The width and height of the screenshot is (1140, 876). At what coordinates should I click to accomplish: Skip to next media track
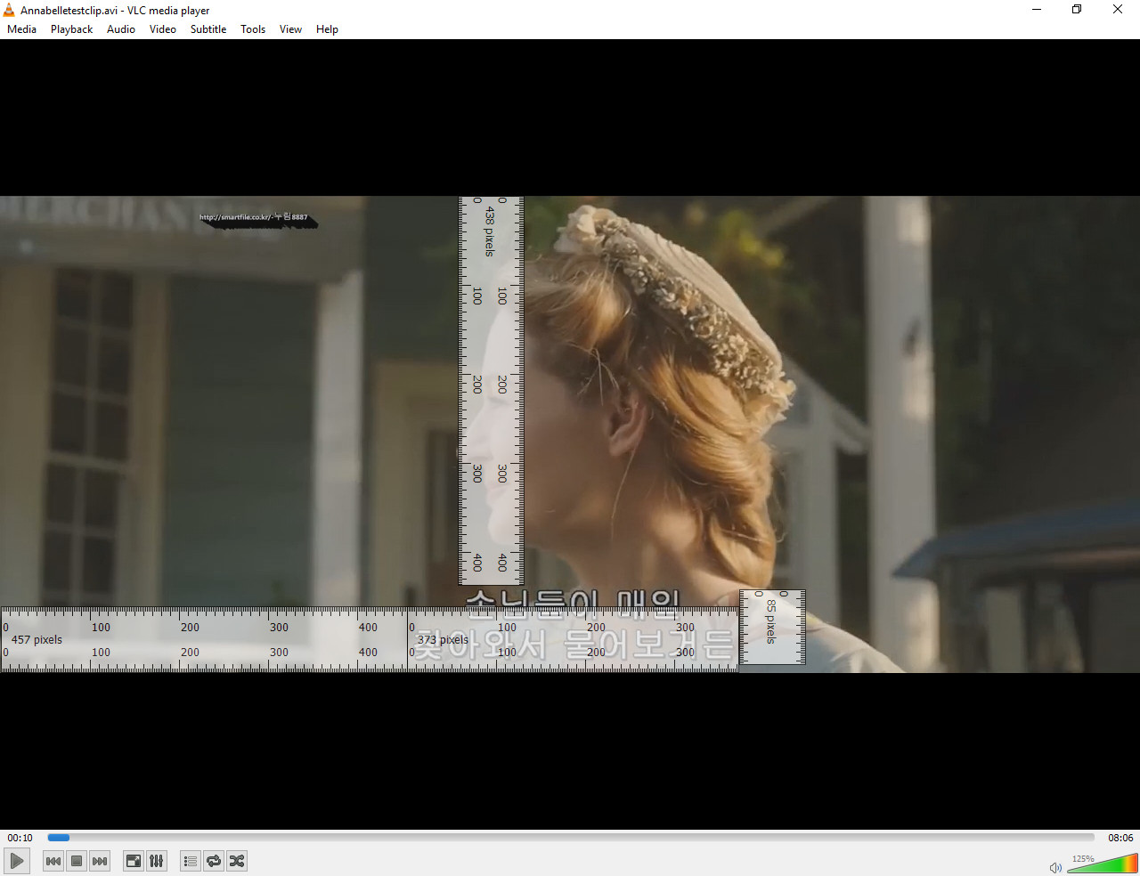[100, 861]
